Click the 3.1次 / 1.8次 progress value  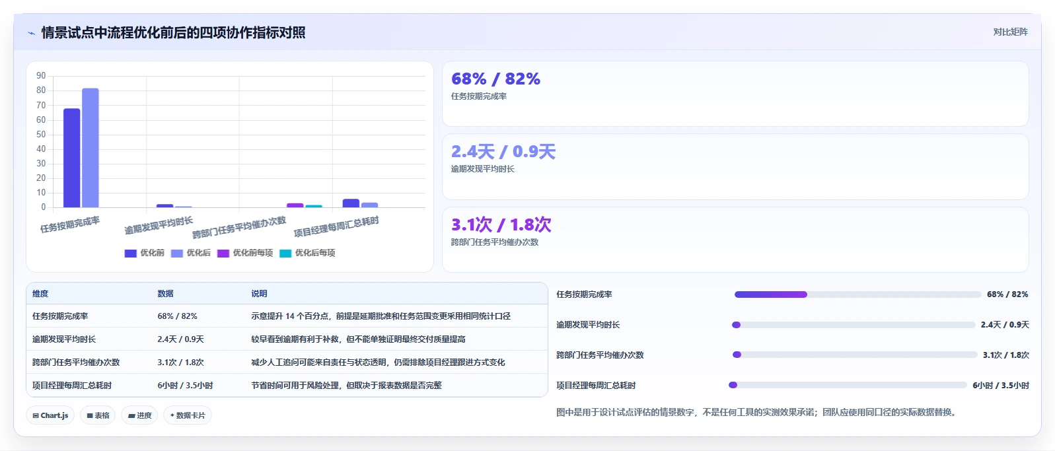point(1005,355)
